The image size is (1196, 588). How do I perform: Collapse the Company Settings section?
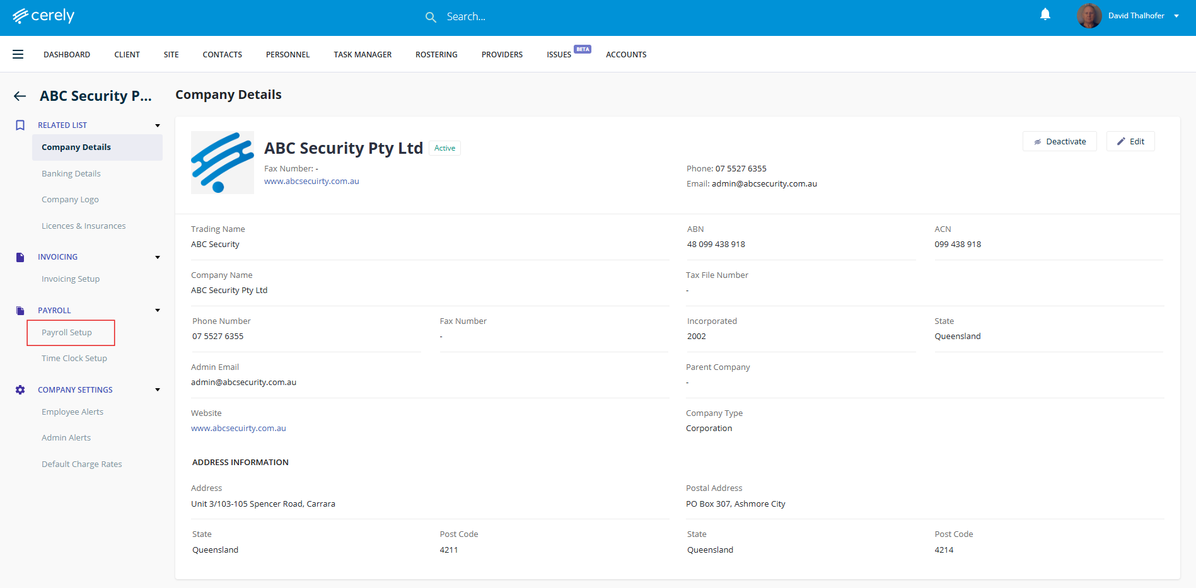pyautogui.click(x=158, y=390)
